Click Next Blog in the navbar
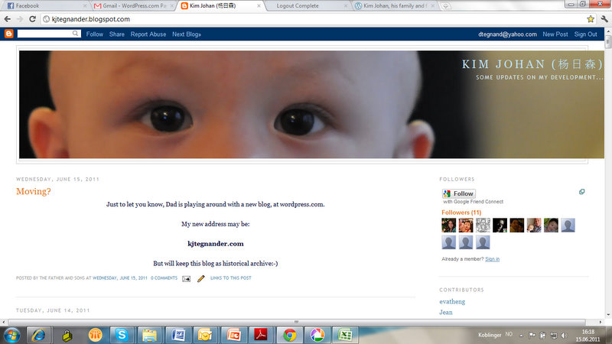612x344 pixels. [x=187, y=34]
